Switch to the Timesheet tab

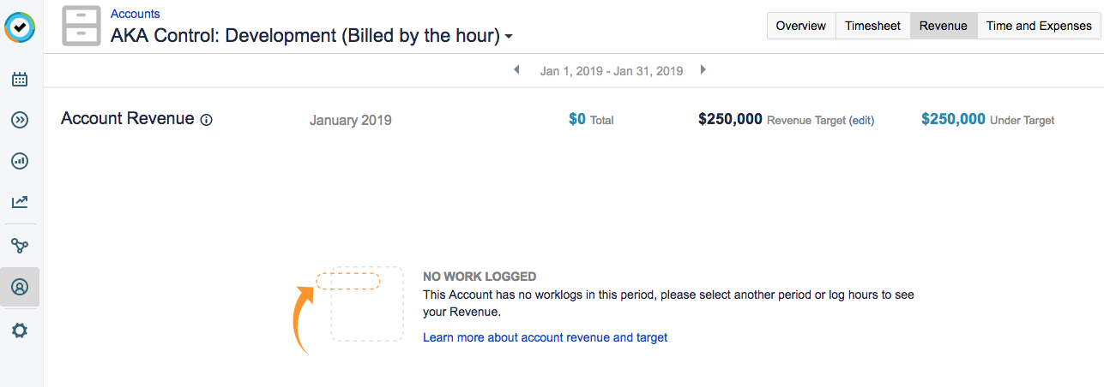pos(872,26)
